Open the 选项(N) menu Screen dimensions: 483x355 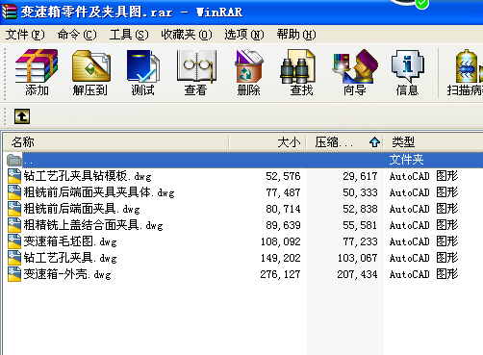pos(244,35)
